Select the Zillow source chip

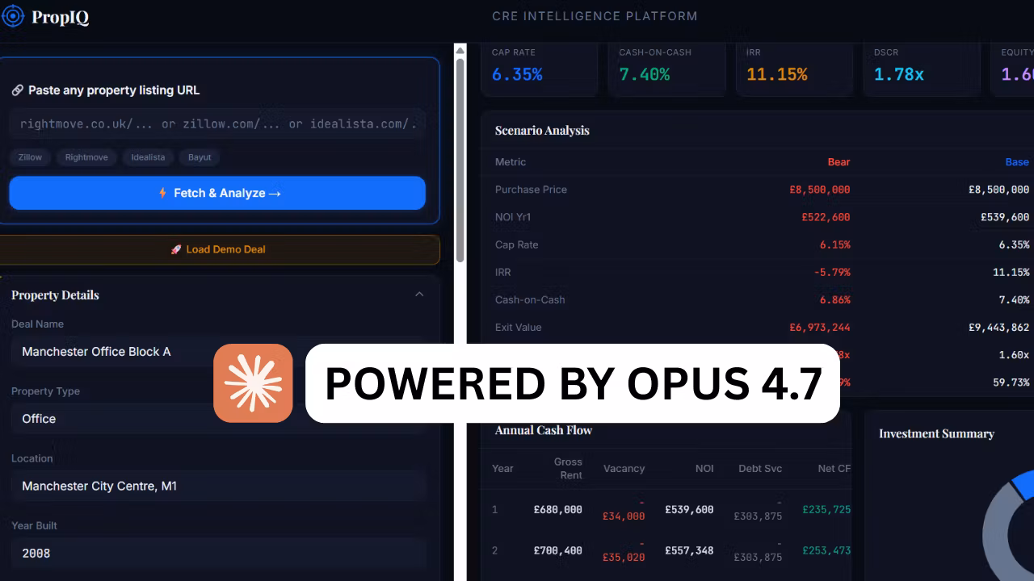point(29,157)
